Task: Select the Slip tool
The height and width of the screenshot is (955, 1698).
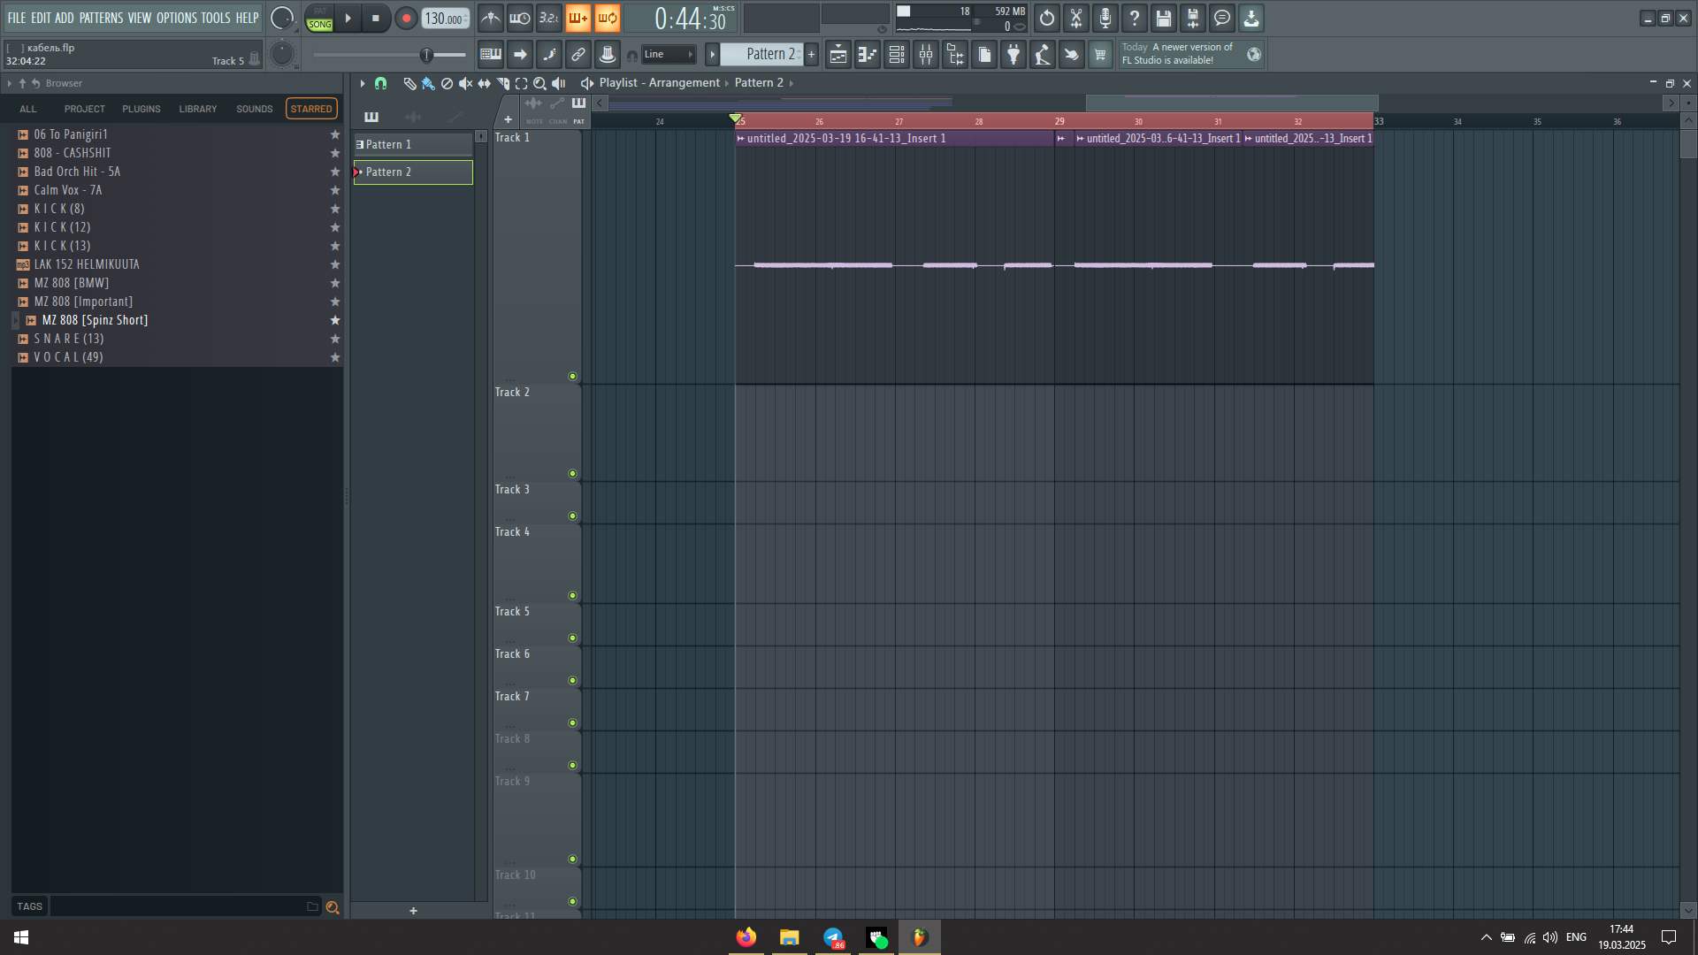Action: 484,83
